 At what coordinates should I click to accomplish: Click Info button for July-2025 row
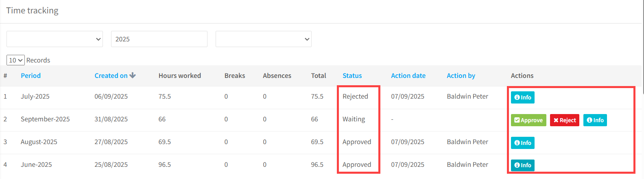[522, 97]
